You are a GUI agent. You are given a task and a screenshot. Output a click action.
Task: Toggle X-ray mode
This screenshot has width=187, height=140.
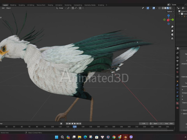(160, 8)
